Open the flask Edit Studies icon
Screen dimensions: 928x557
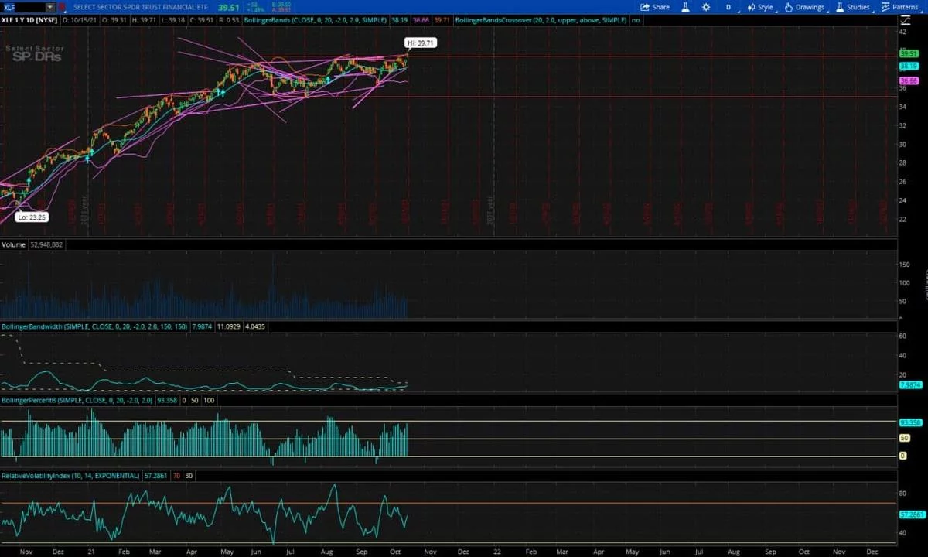pos(685,7)
